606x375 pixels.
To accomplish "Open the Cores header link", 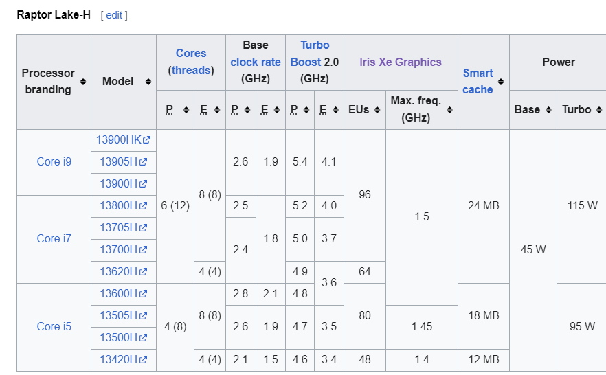I will [x=191, y=53].
